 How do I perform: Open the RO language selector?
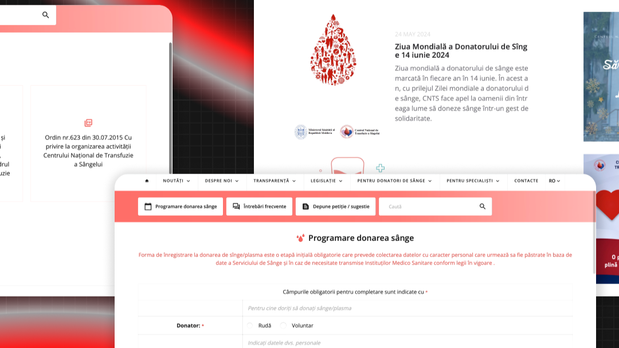pyautogui.click(x=554, y=181)
